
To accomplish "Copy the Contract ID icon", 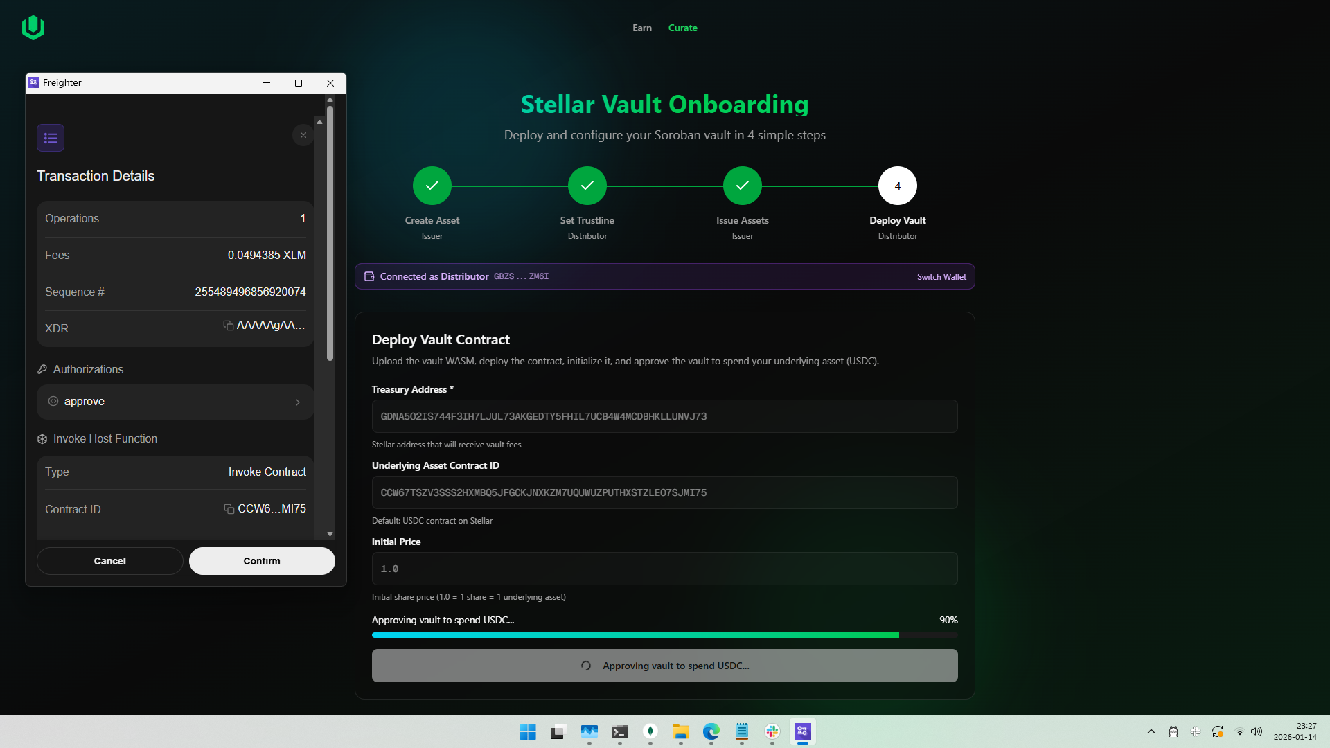I will tap(229, 509).
